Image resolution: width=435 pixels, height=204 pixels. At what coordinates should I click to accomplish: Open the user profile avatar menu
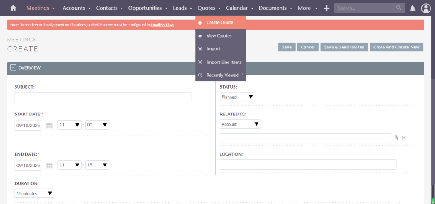[x=426, y=8]
